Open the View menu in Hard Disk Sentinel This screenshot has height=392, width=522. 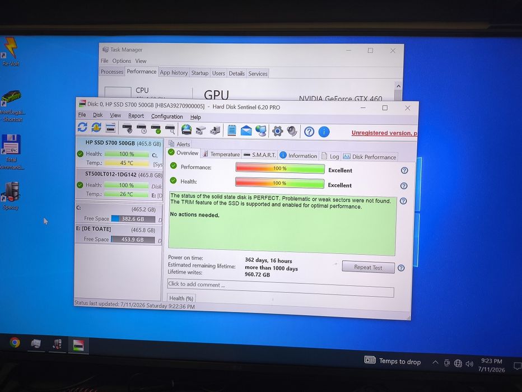pyautogui.click(x=115, y=115)
